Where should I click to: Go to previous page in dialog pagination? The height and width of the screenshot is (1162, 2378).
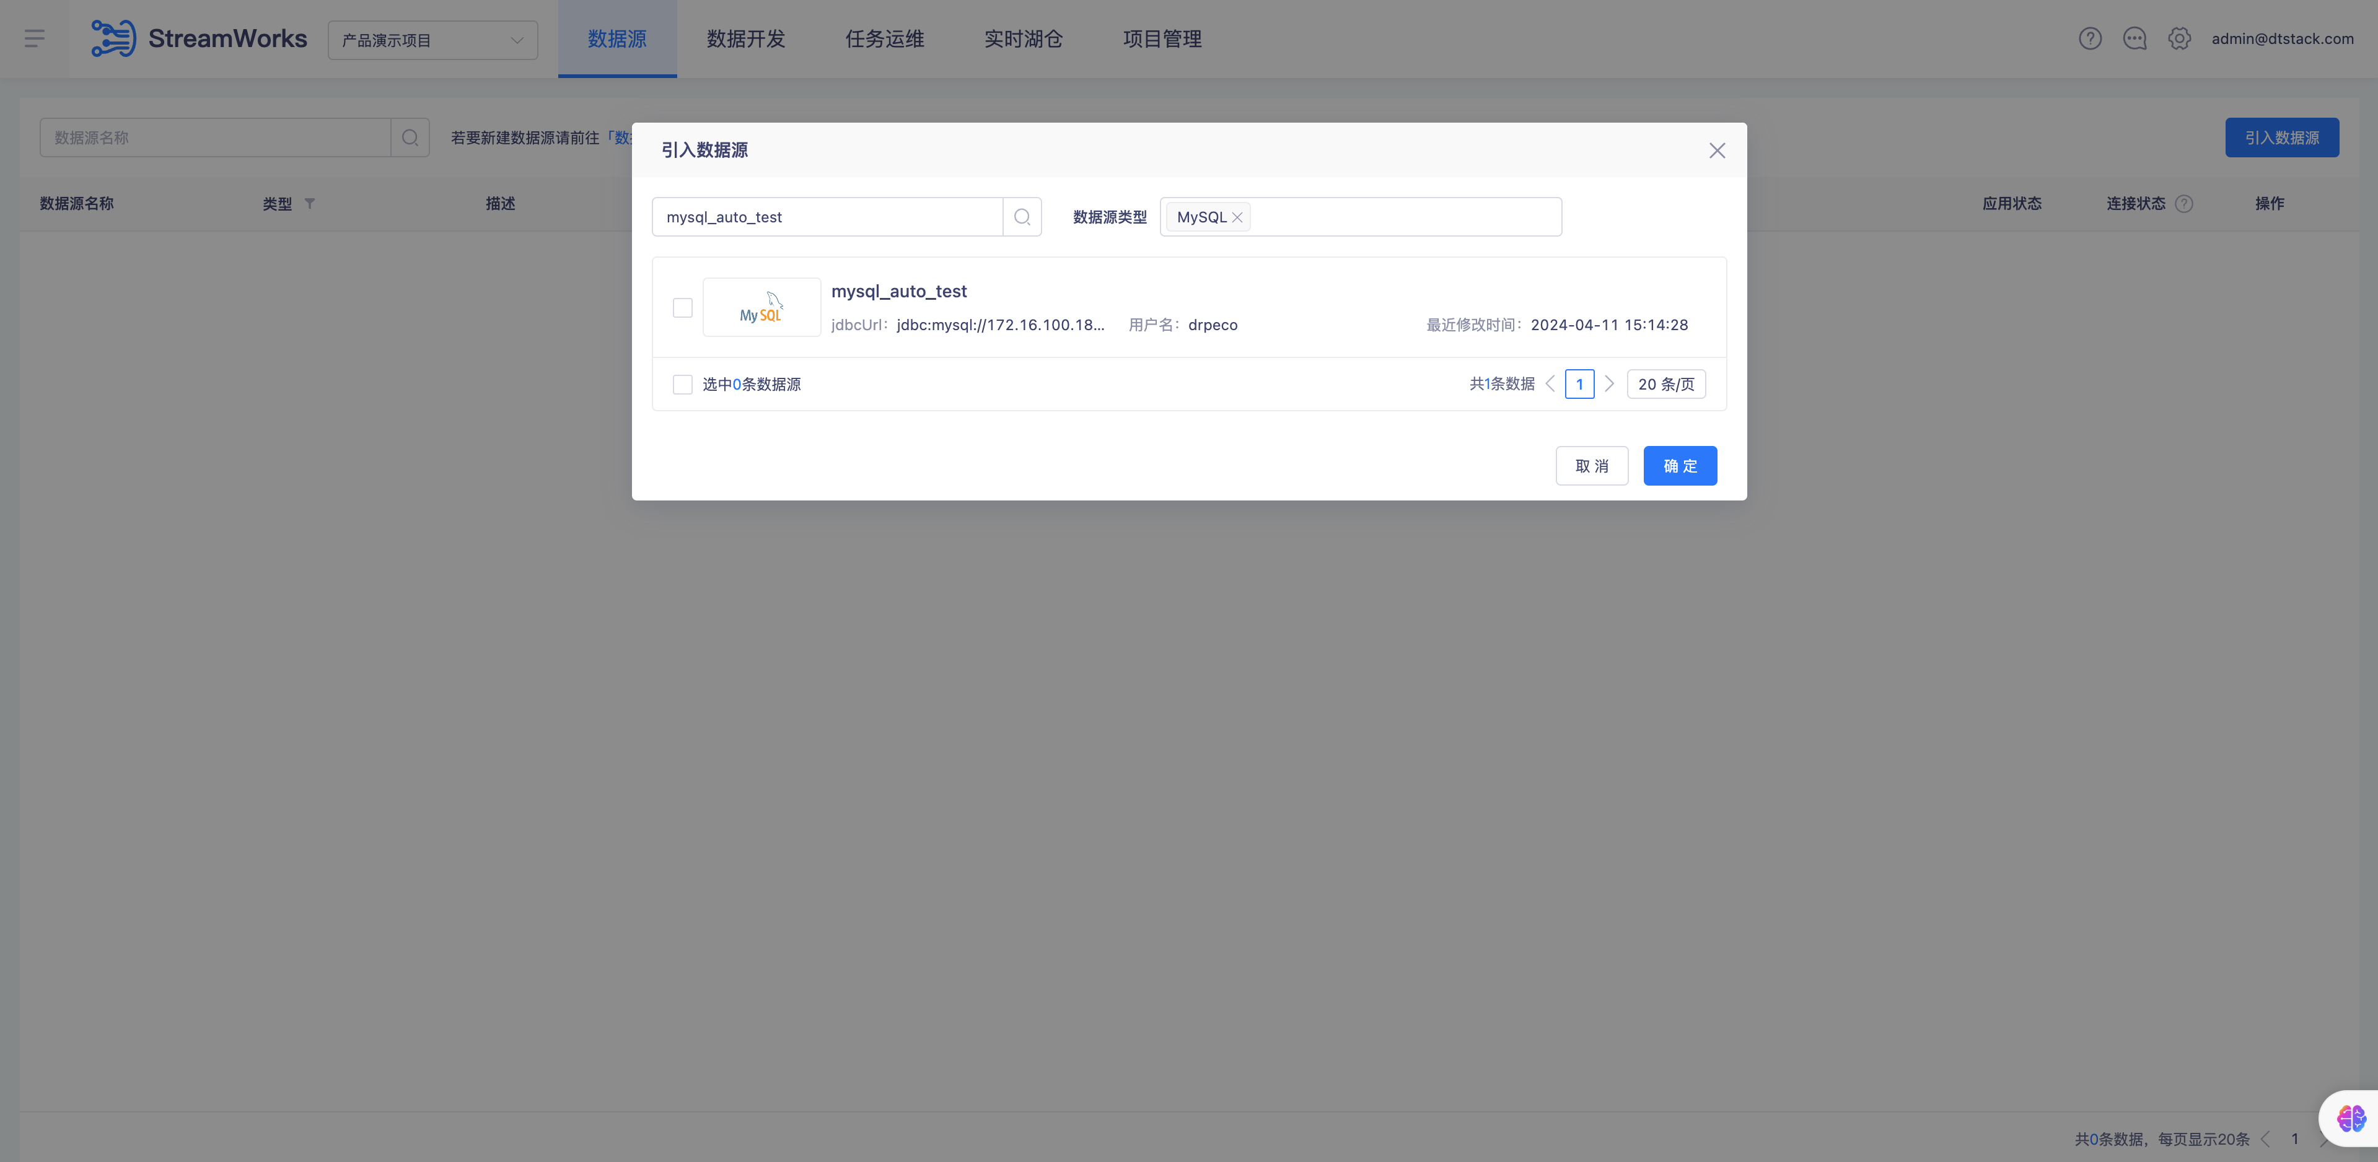tap(1550, 384)
